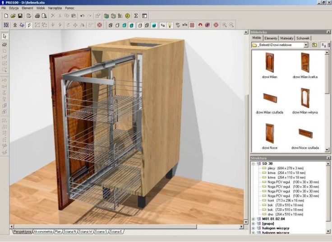Click viewport vertical scroll up arrow
This screenshot has width=332, height=242.
click(x=246, y=32)
